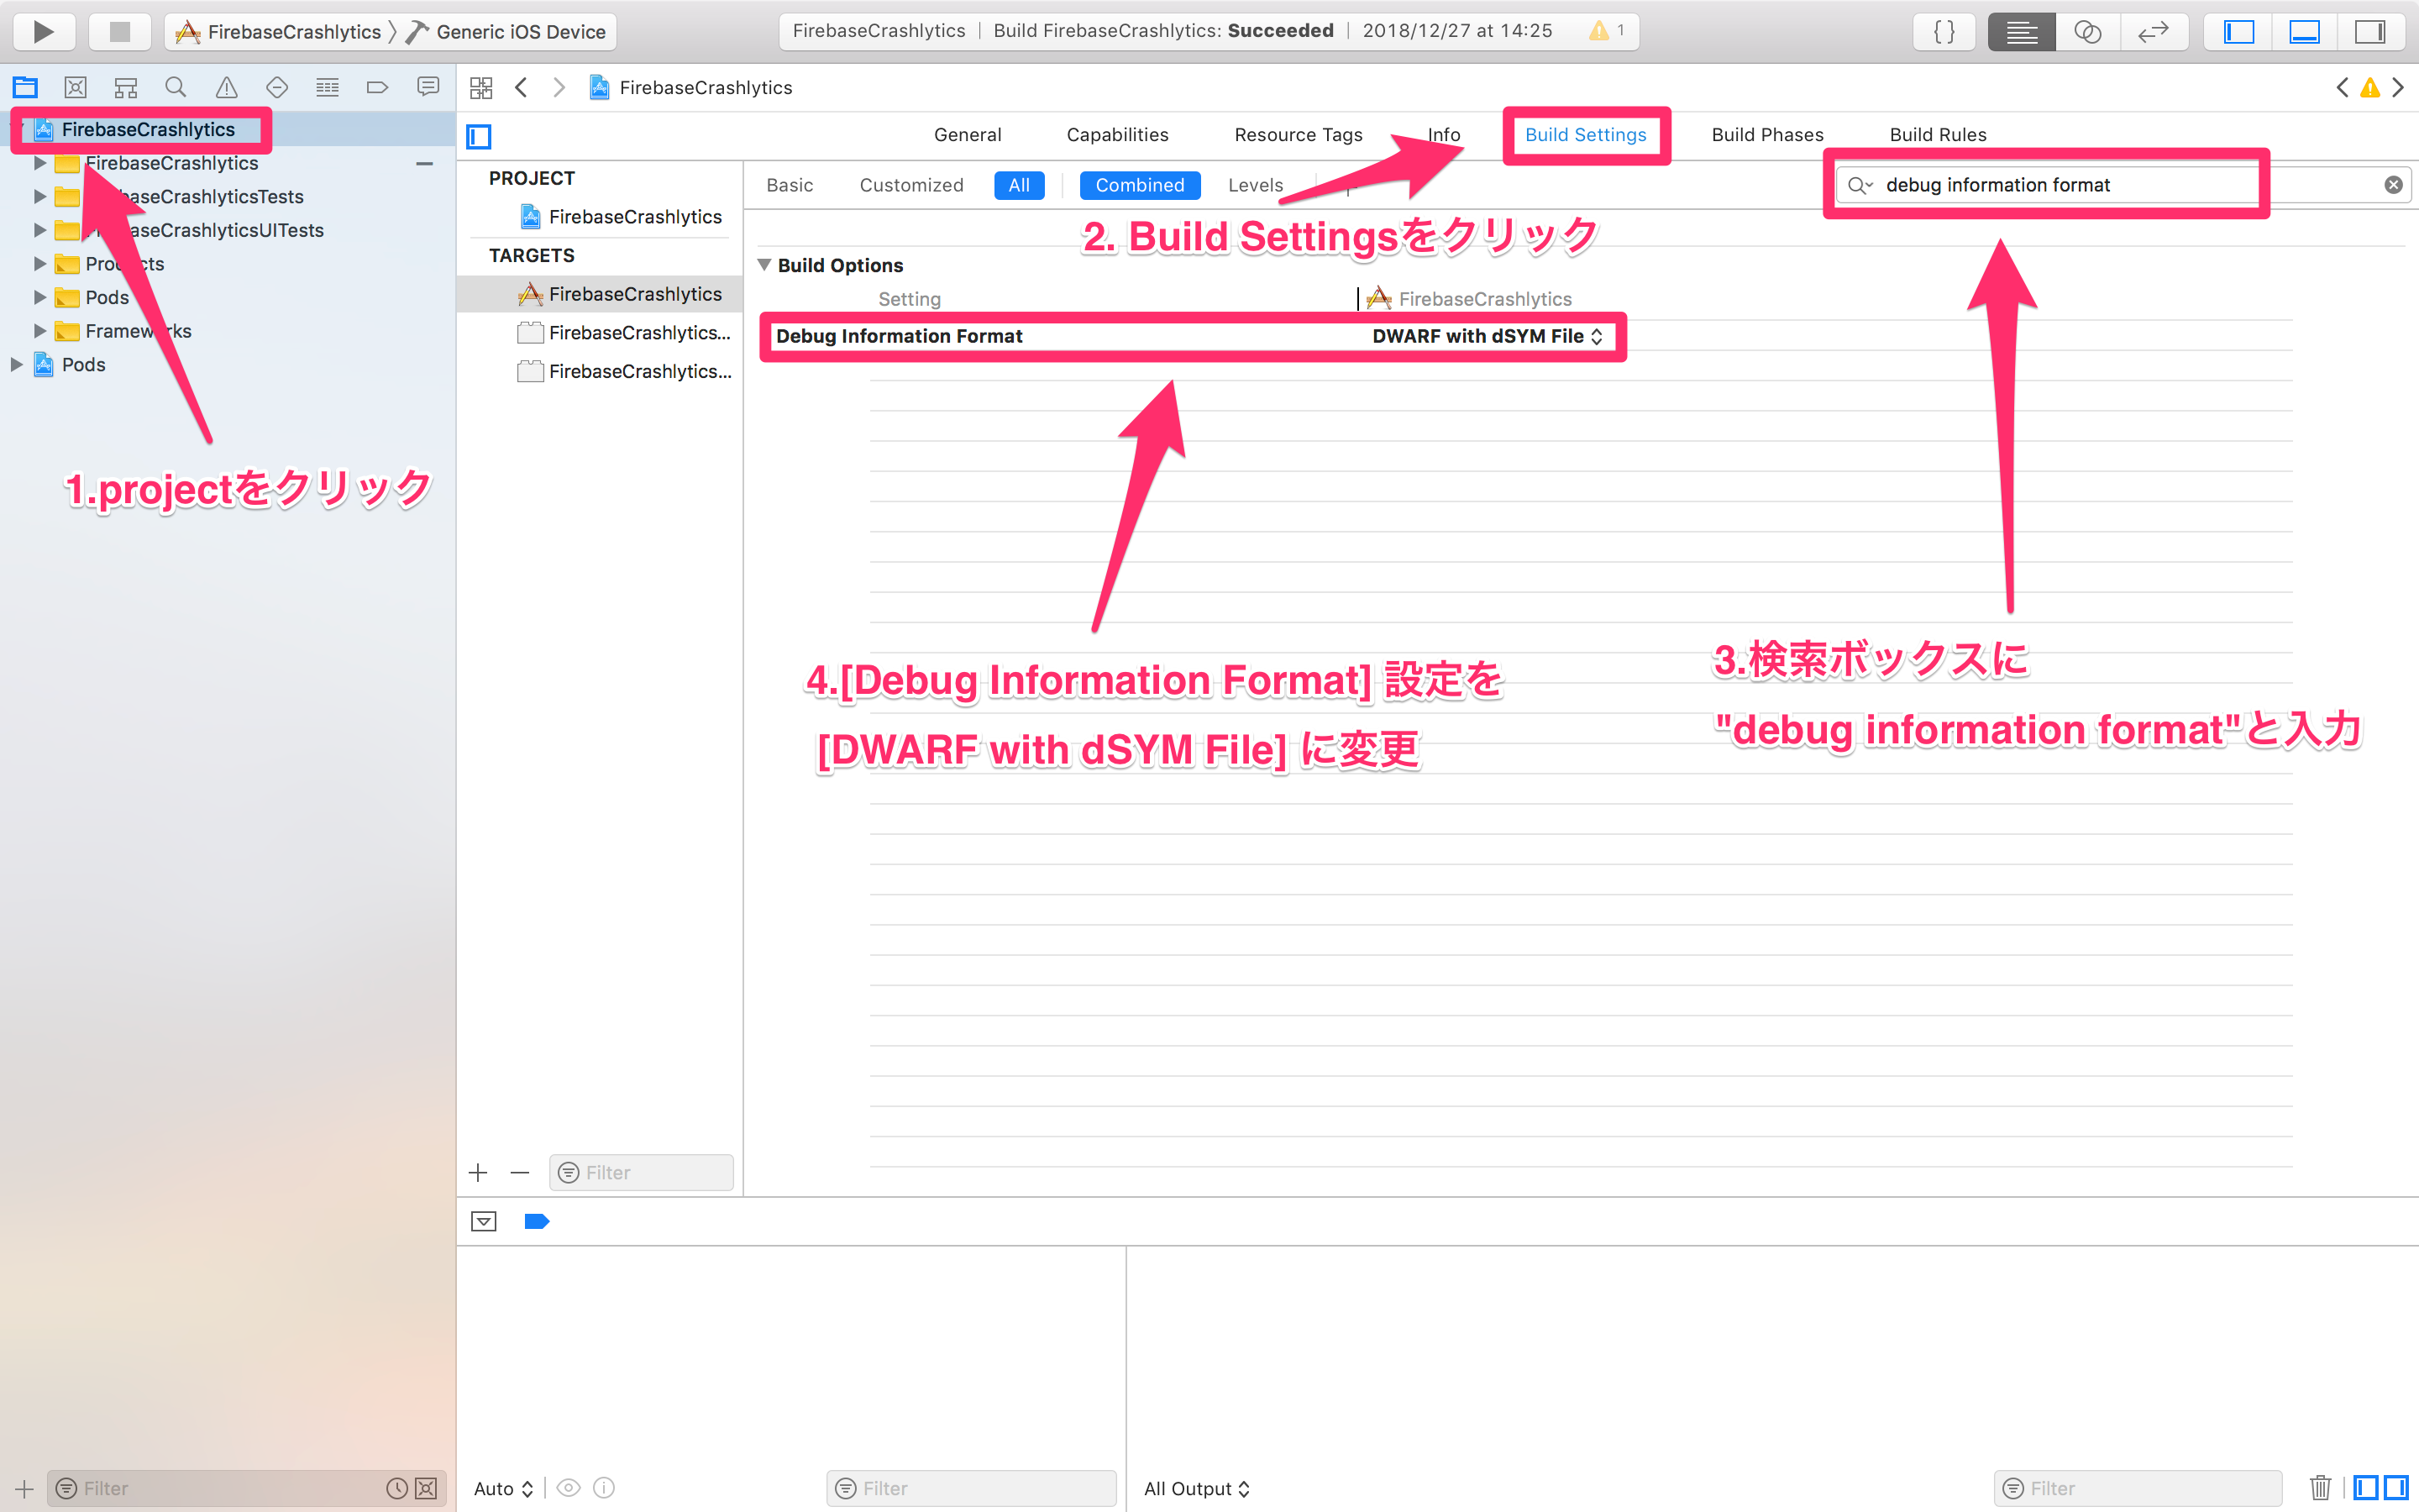This screenshot has width=2419, height=1512.
Task: Run the FirebaseCrashlytics scheme
Action: coord(43,31)
